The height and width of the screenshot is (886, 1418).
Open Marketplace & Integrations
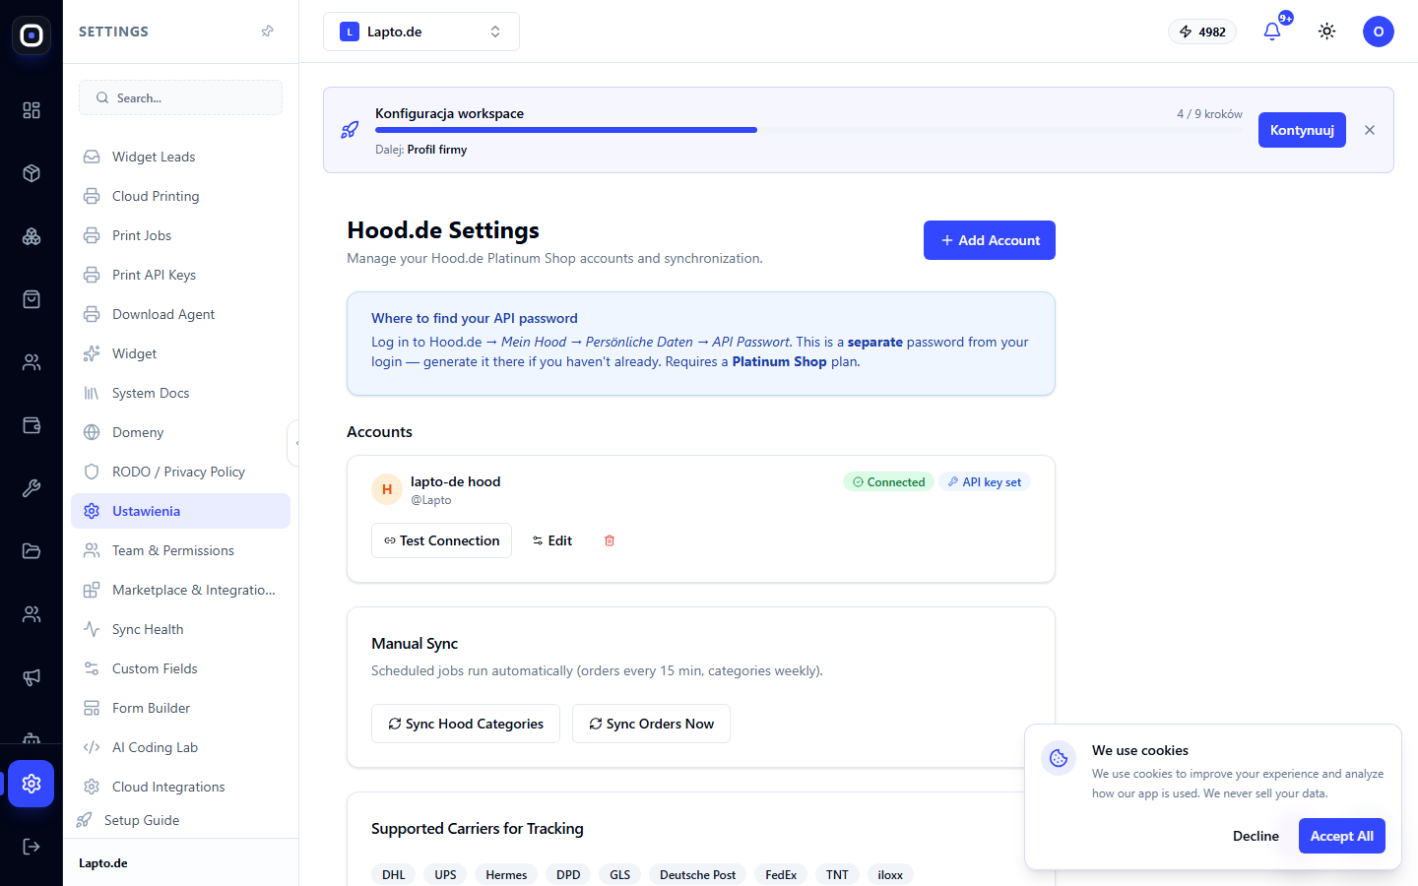(x=180, y=590)
